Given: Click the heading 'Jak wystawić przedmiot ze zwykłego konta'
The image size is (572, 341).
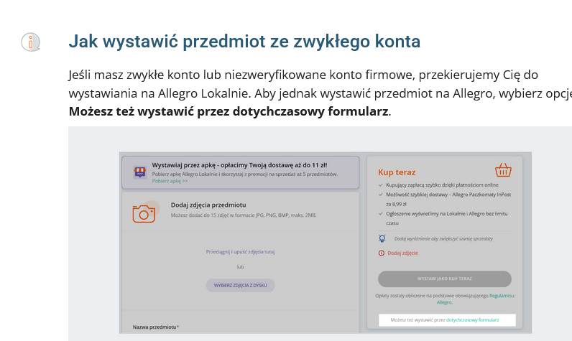Looking at the screenshot, I should point(244,41).
